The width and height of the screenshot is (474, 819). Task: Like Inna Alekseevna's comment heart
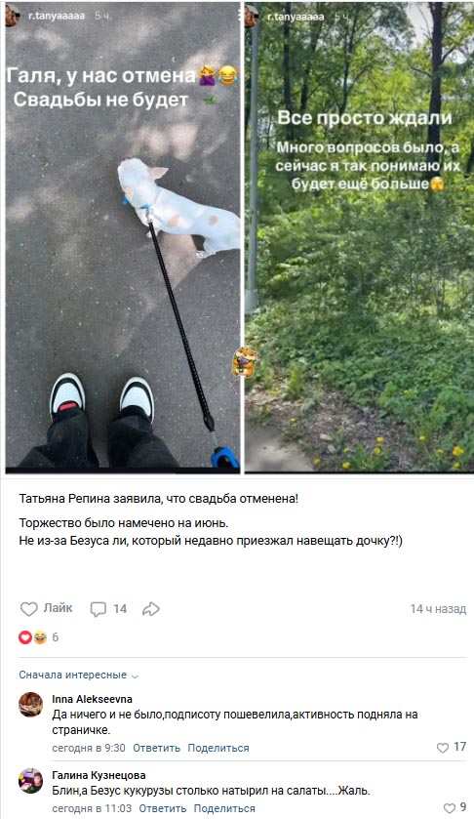click(443, 748)
